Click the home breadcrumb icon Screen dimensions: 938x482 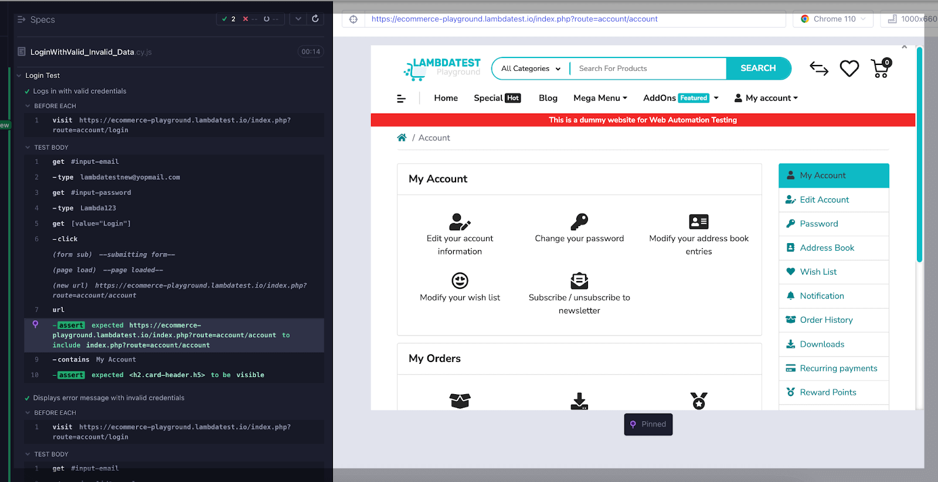[x=402, y=138]
